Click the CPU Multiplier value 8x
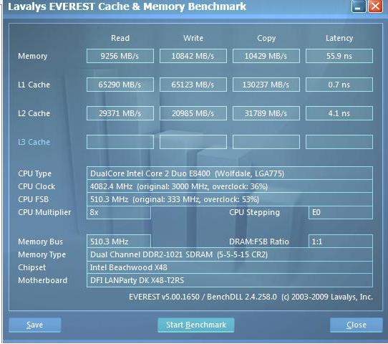The height and width of the screenshot is (344, 388). click(x=119, y=212)
